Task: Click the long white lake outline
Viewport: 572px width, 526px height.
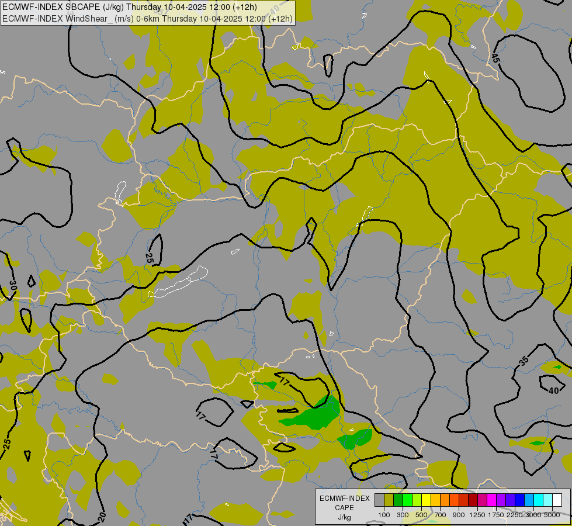Action: [178, 282]
